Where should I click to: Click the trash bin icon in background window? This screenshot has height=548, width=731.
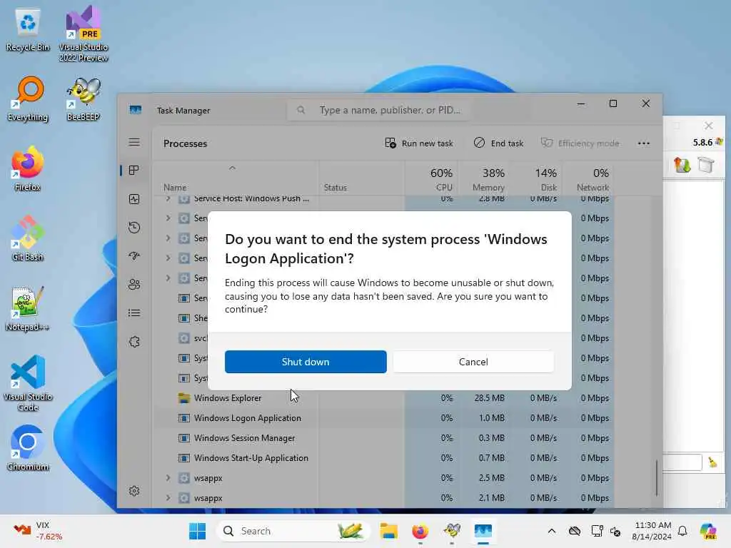click(706, 165)
